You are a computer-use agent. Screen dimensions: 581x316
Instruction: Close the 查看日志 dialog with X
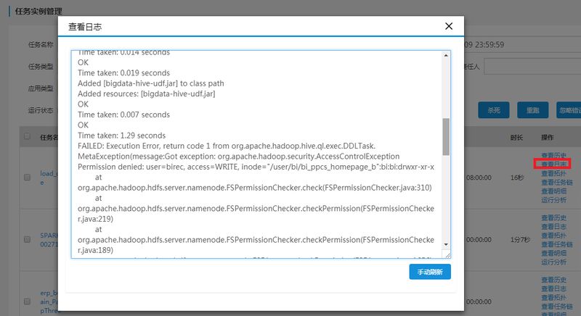point(449,27)
